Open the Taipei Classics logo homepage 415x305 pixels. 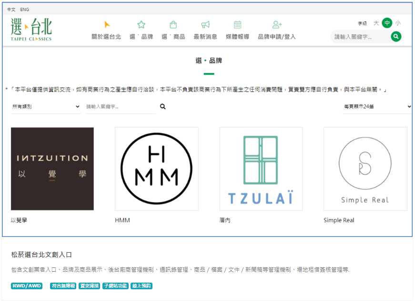tap(31, 30)
